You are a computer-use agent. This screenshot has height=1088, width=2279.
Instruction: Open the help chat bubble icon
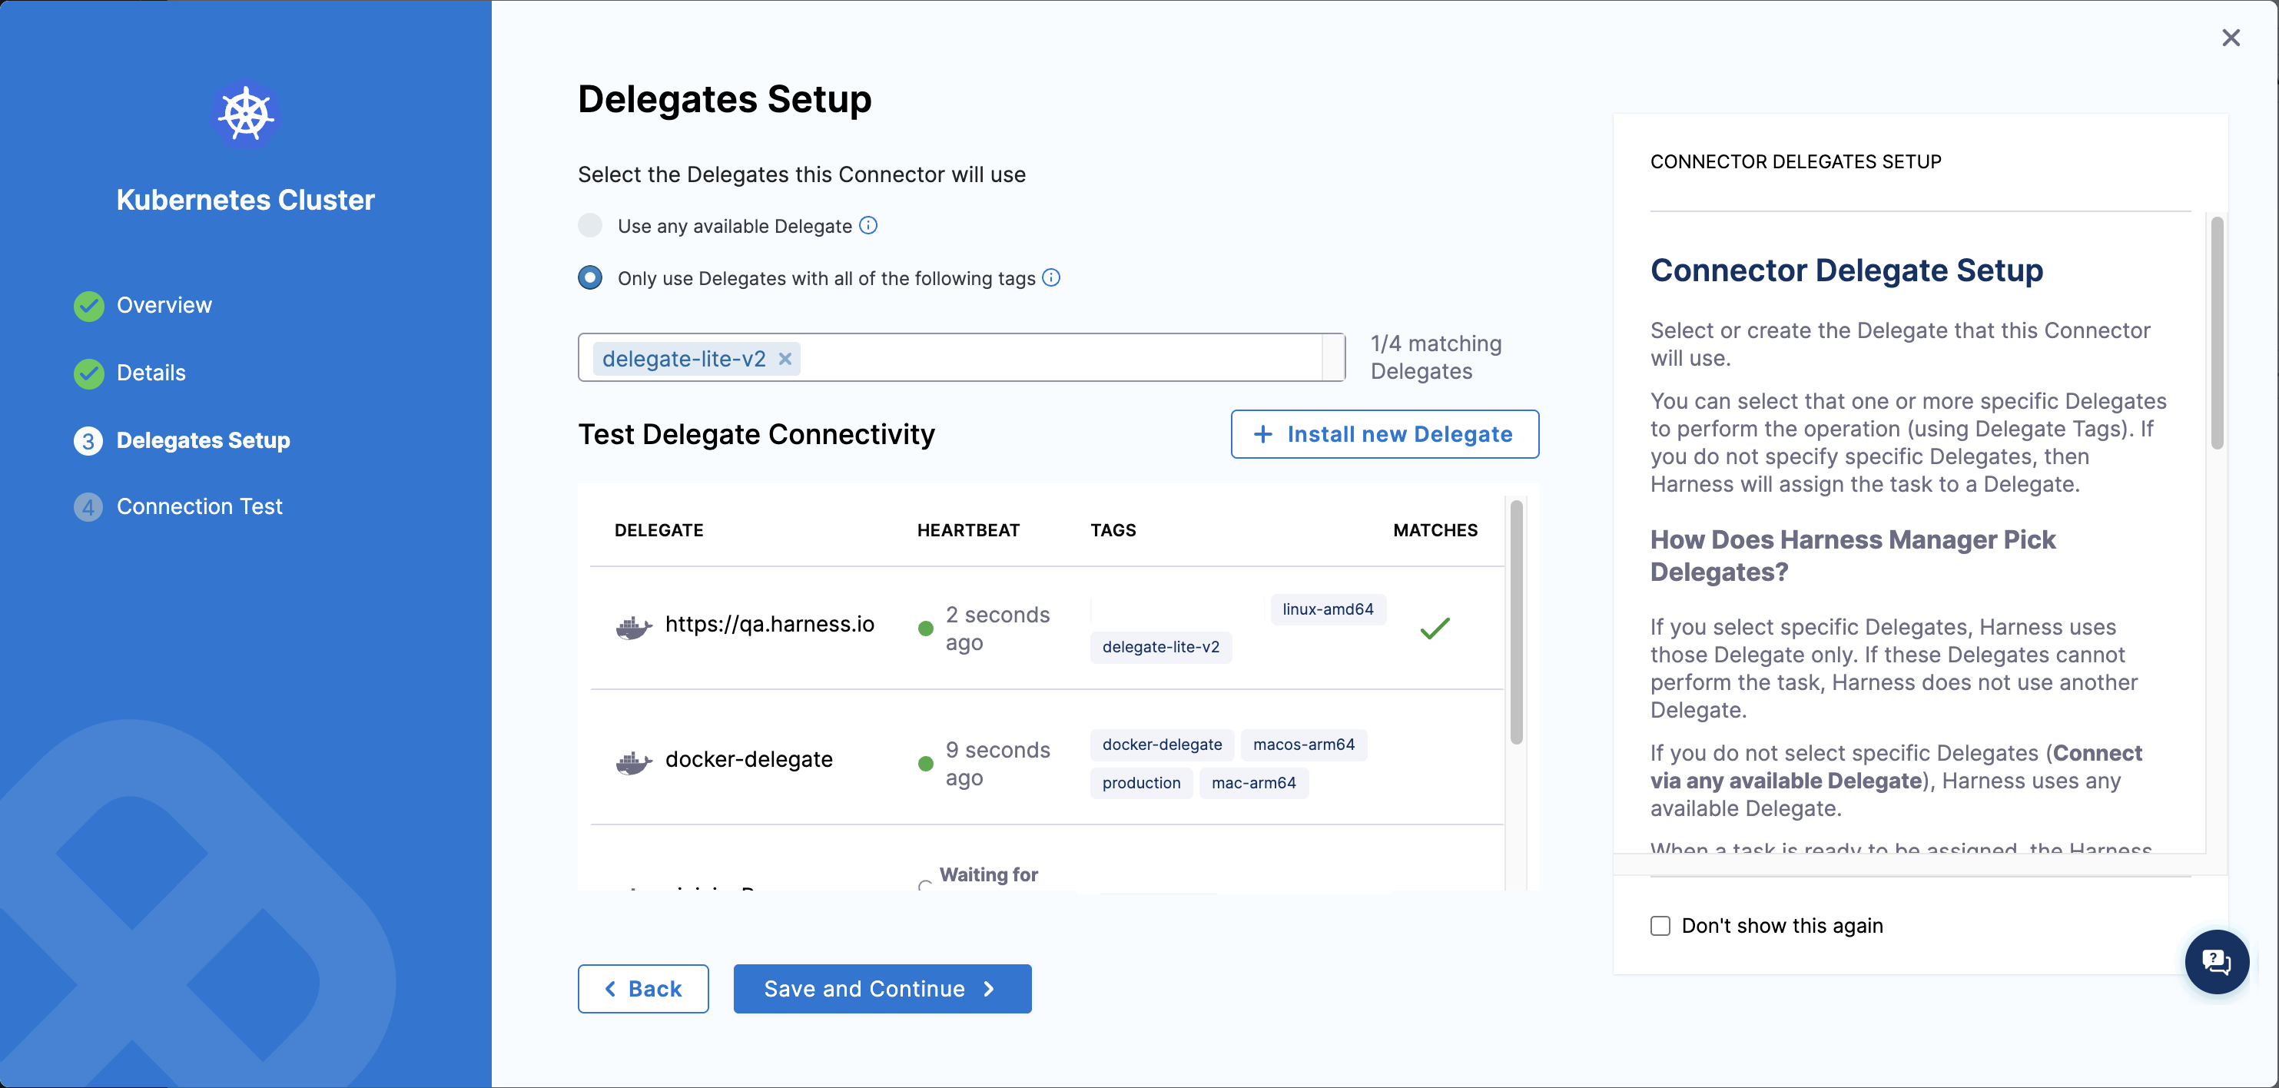click(x=2216, y=961)
